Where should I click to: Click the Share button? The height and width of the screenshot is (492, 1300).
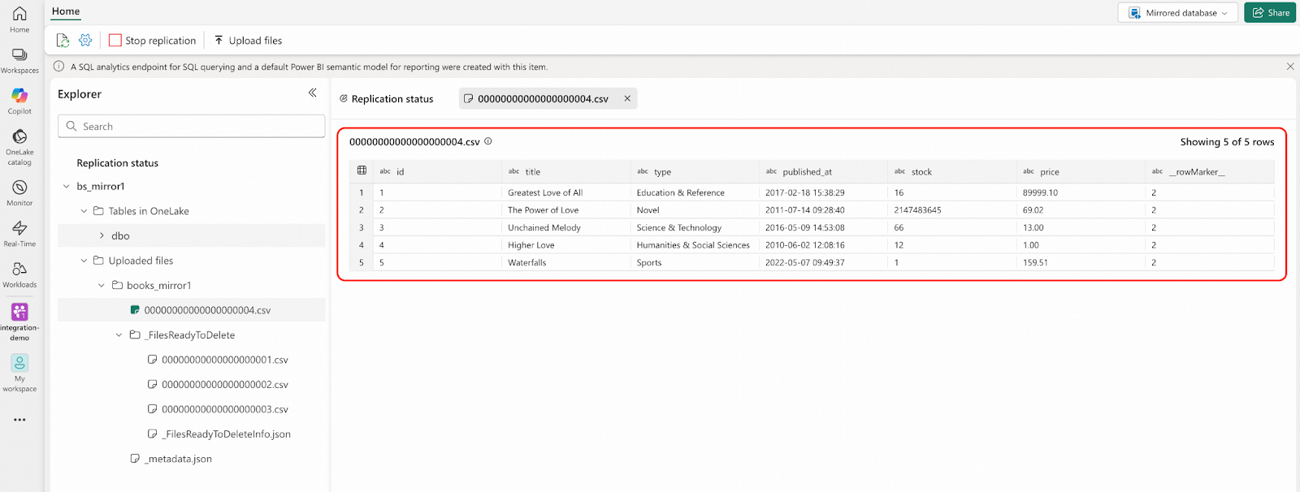pyautogui.click(x=1270, y=13)
